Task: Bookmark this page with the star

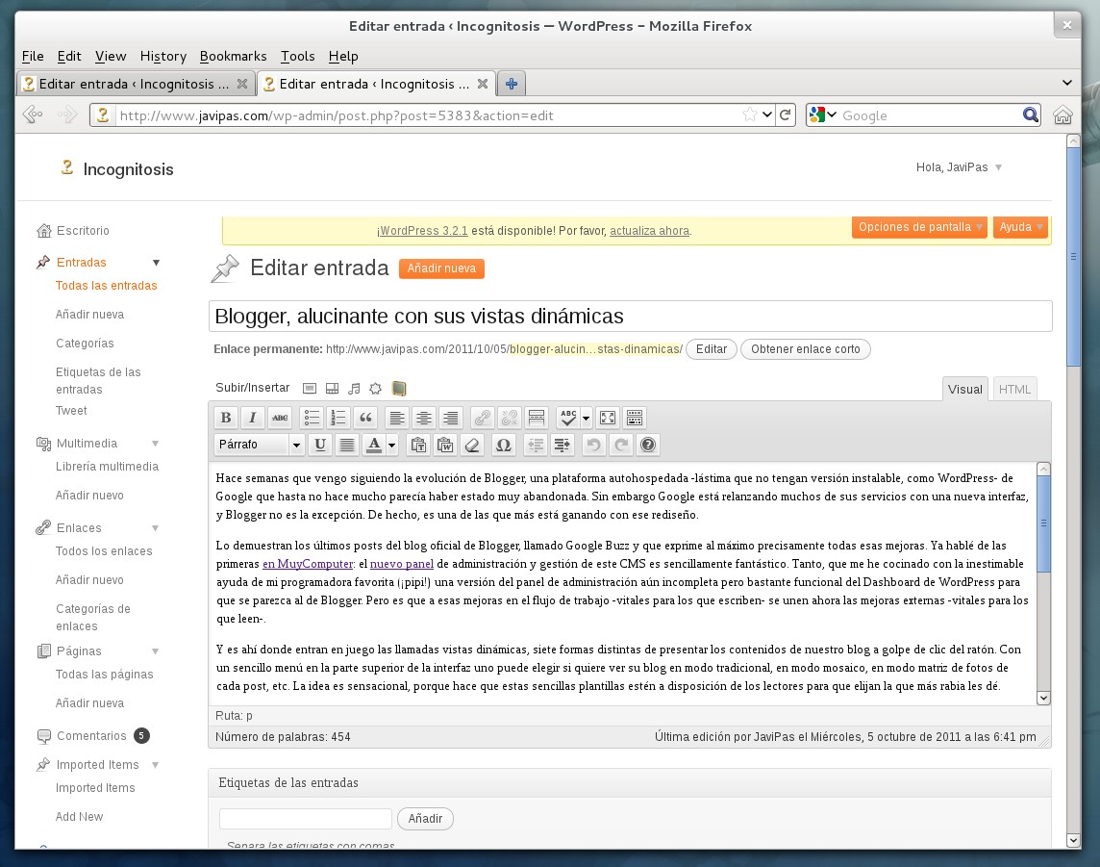Action: point(750,115)
